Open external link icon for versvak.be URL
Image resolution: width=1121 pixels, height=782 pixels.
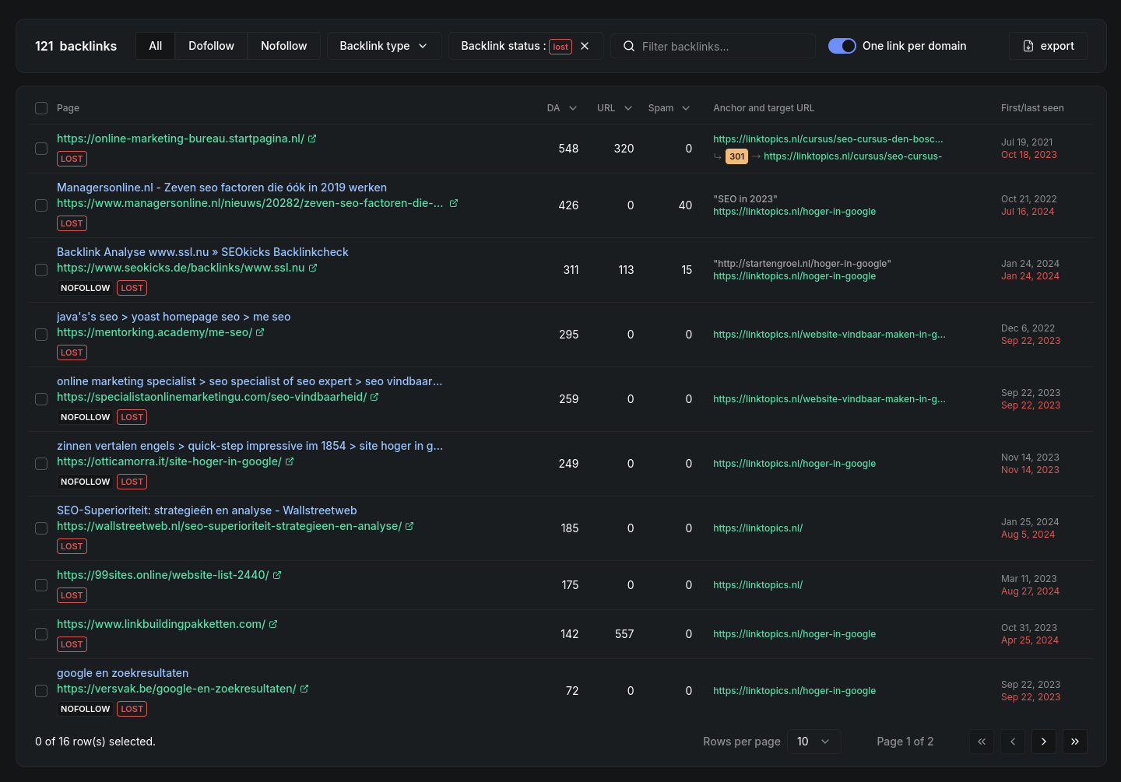coord(304,689)
